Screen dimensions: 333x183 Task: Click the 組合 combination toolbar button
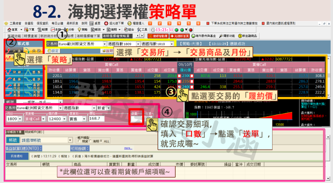click(x=129, y=30)
